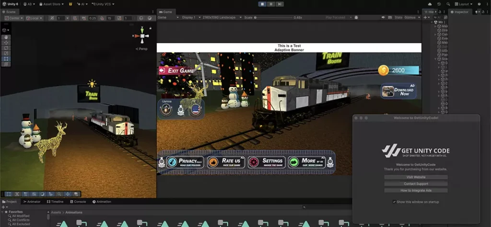Uncheck Show this window on startup
The width and height of the screenshot is (491, 227).
coord(394,202)
